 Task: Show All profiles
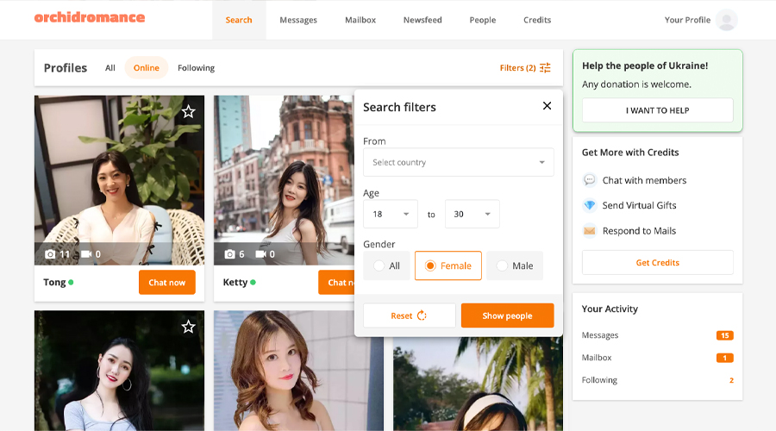[110, 68]
